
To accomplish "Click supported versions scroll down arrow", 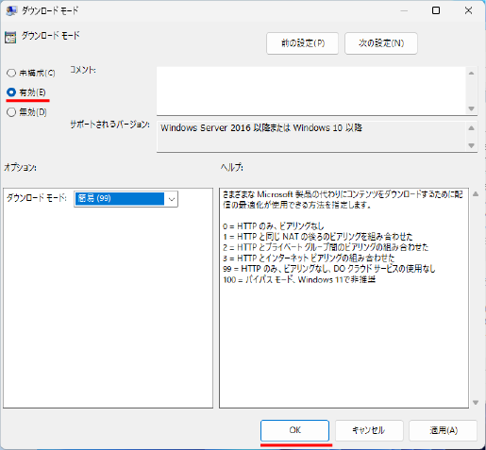I will click(x=471, y=145).
